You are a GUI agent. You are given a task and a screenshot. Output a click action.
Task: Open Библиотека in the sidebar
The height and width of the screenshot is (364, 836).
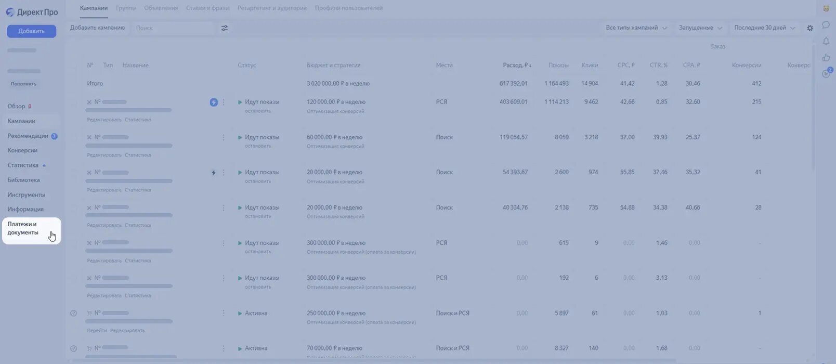[x=23, y=180]
